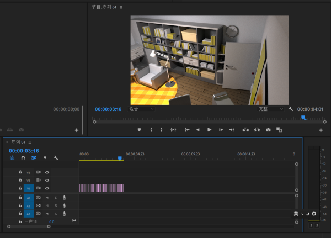Hide the V3 track output
The height and width of the screenshot is (238, 331).
47,172
